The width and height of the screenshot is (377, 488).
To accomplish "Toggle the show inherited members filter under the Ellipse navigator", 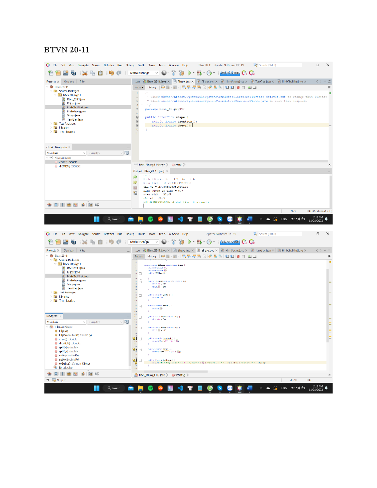I will click(x=49, y=374).
